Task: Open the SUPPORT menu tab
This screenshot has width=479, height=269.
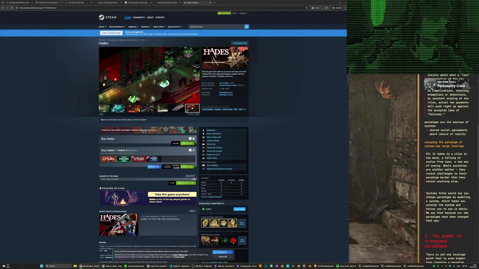Action: [160, 18]
